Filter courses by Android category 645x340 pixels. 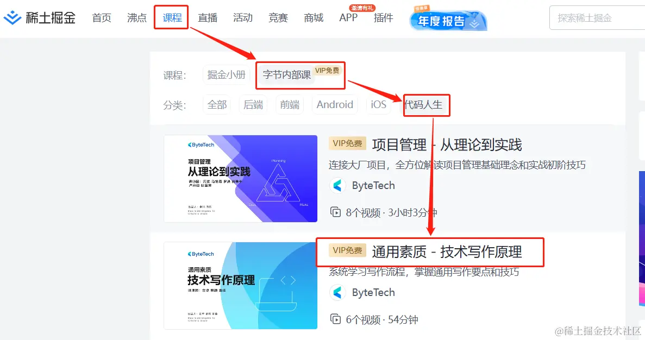coord(335,104)
